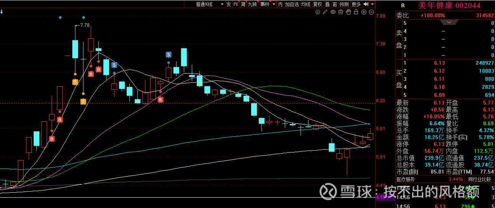Click the R marker beside stock name
This screenshot has height=208, width=495.
(403, 5)
